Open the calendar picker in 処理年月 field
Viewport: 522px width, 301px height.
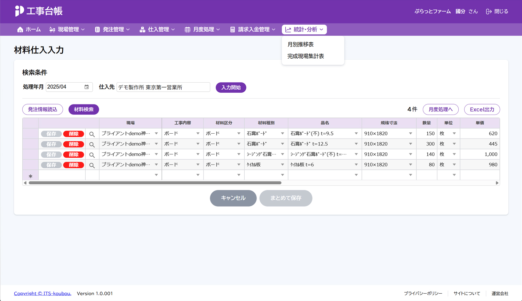(87, 87)
